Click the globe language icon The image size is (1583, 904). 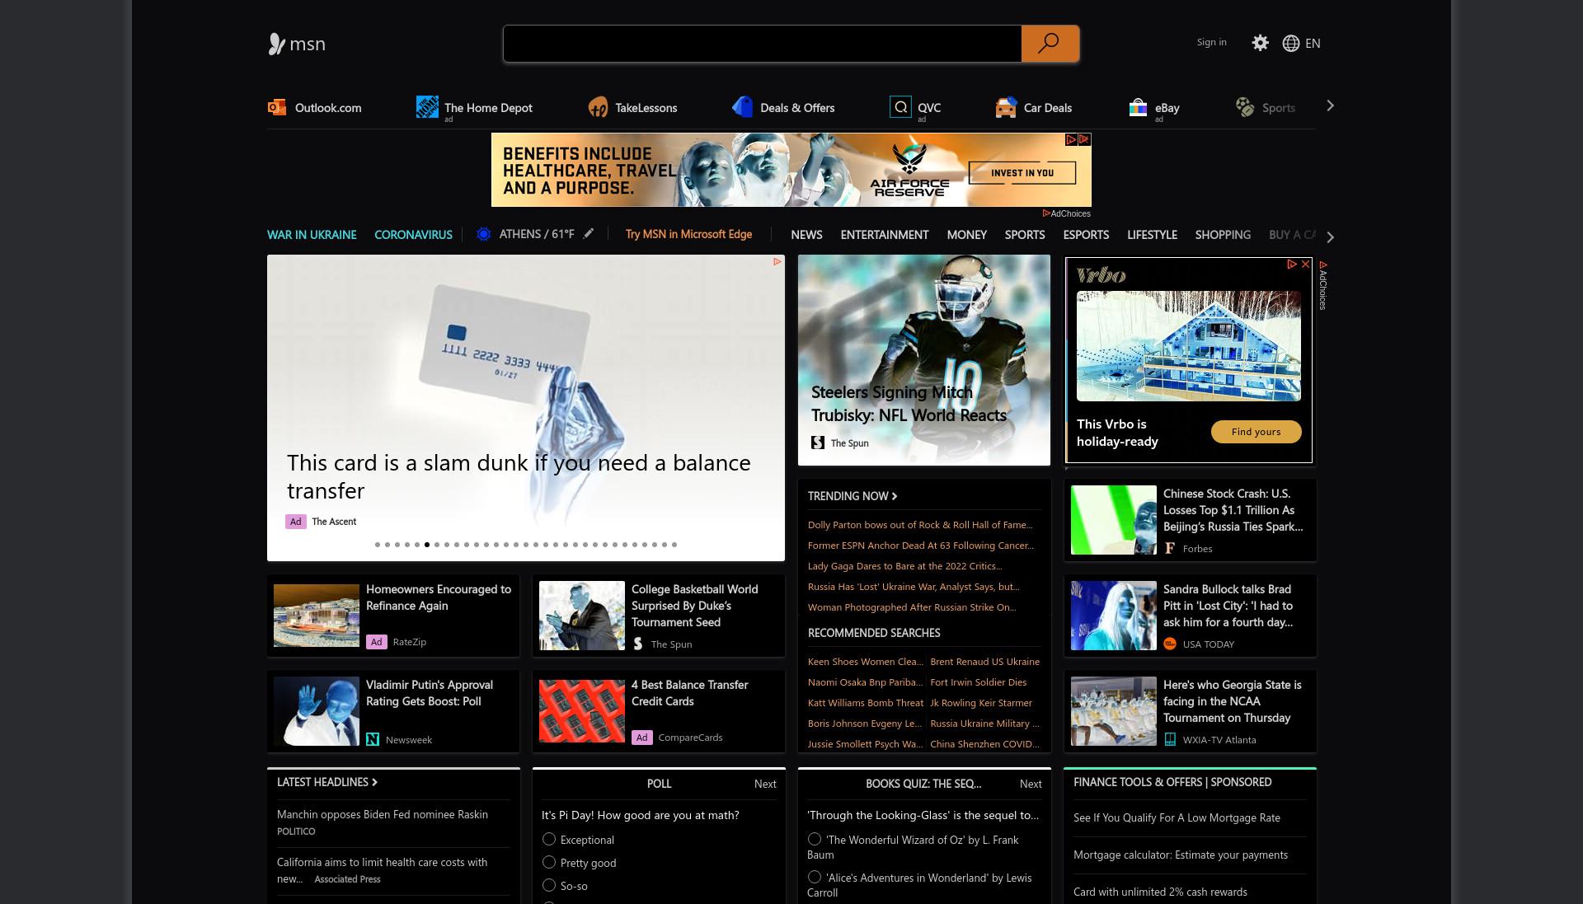point(1291,43)
